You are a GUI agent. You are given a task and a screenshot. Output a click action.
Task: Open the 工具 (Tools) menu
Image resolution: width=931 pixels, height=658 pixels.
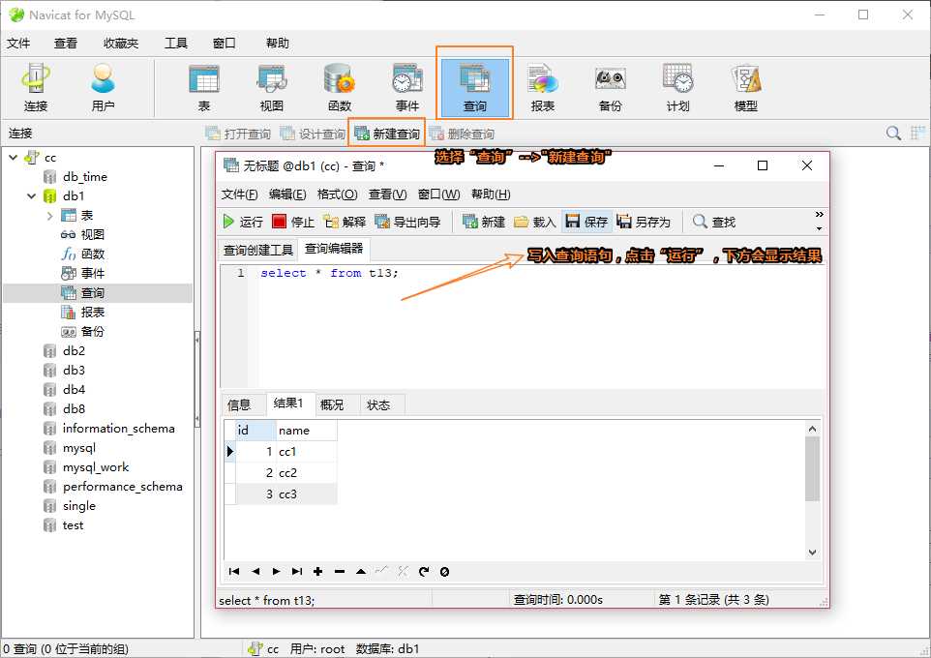176,43
